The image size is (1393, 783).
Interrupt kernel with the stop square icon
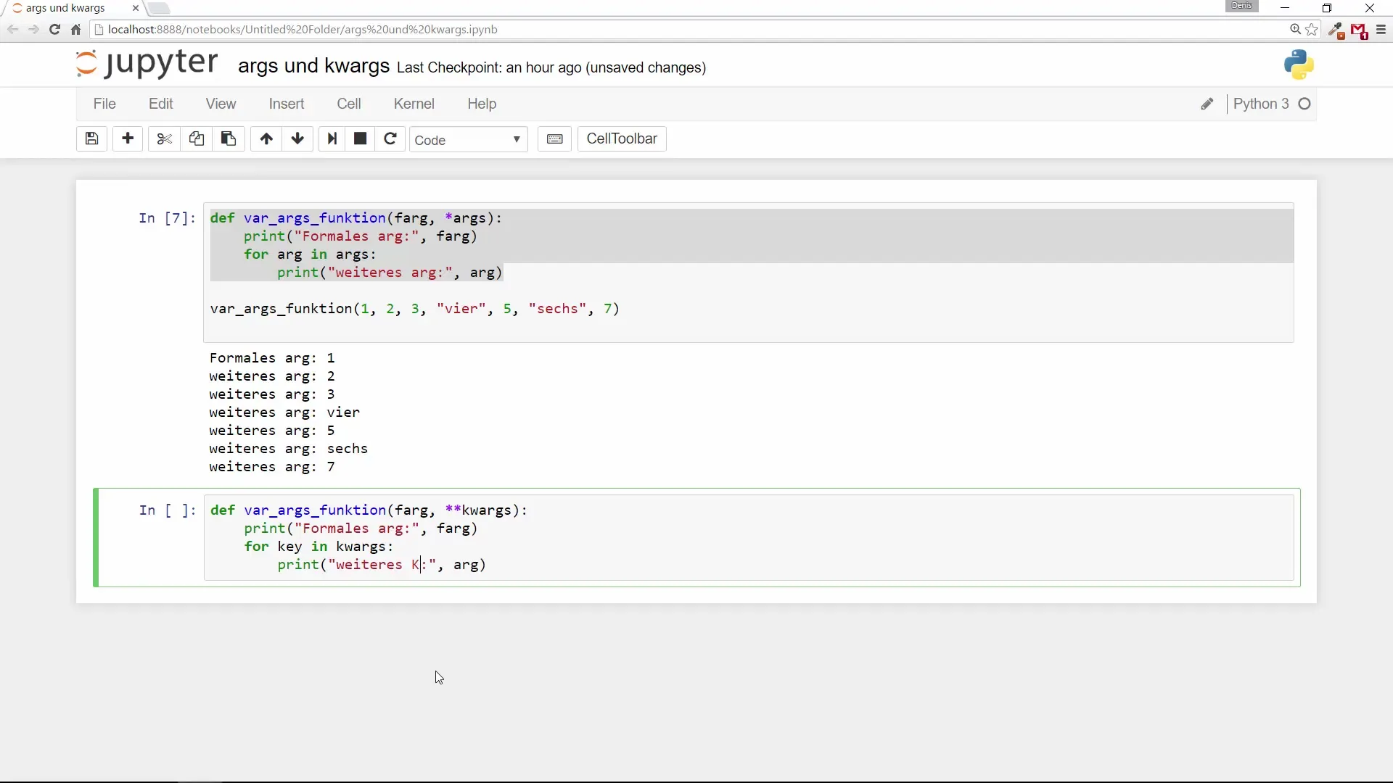360,138
